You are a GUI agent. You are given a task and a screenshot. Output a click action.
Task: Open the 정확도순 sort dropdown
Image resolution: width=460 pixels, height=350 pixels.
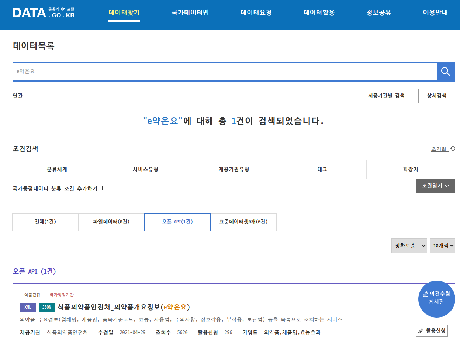click(x=409, y=246)
